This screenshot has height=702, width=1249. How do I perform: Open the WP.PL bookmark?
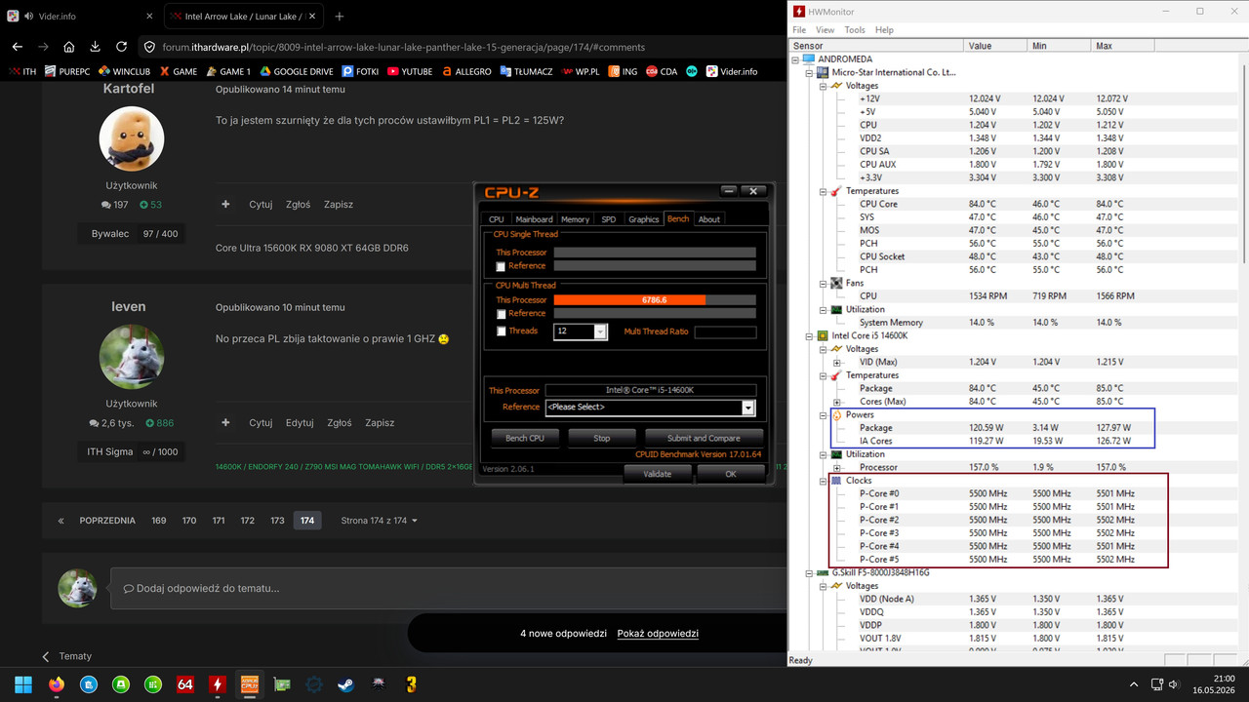click(580, 71)
